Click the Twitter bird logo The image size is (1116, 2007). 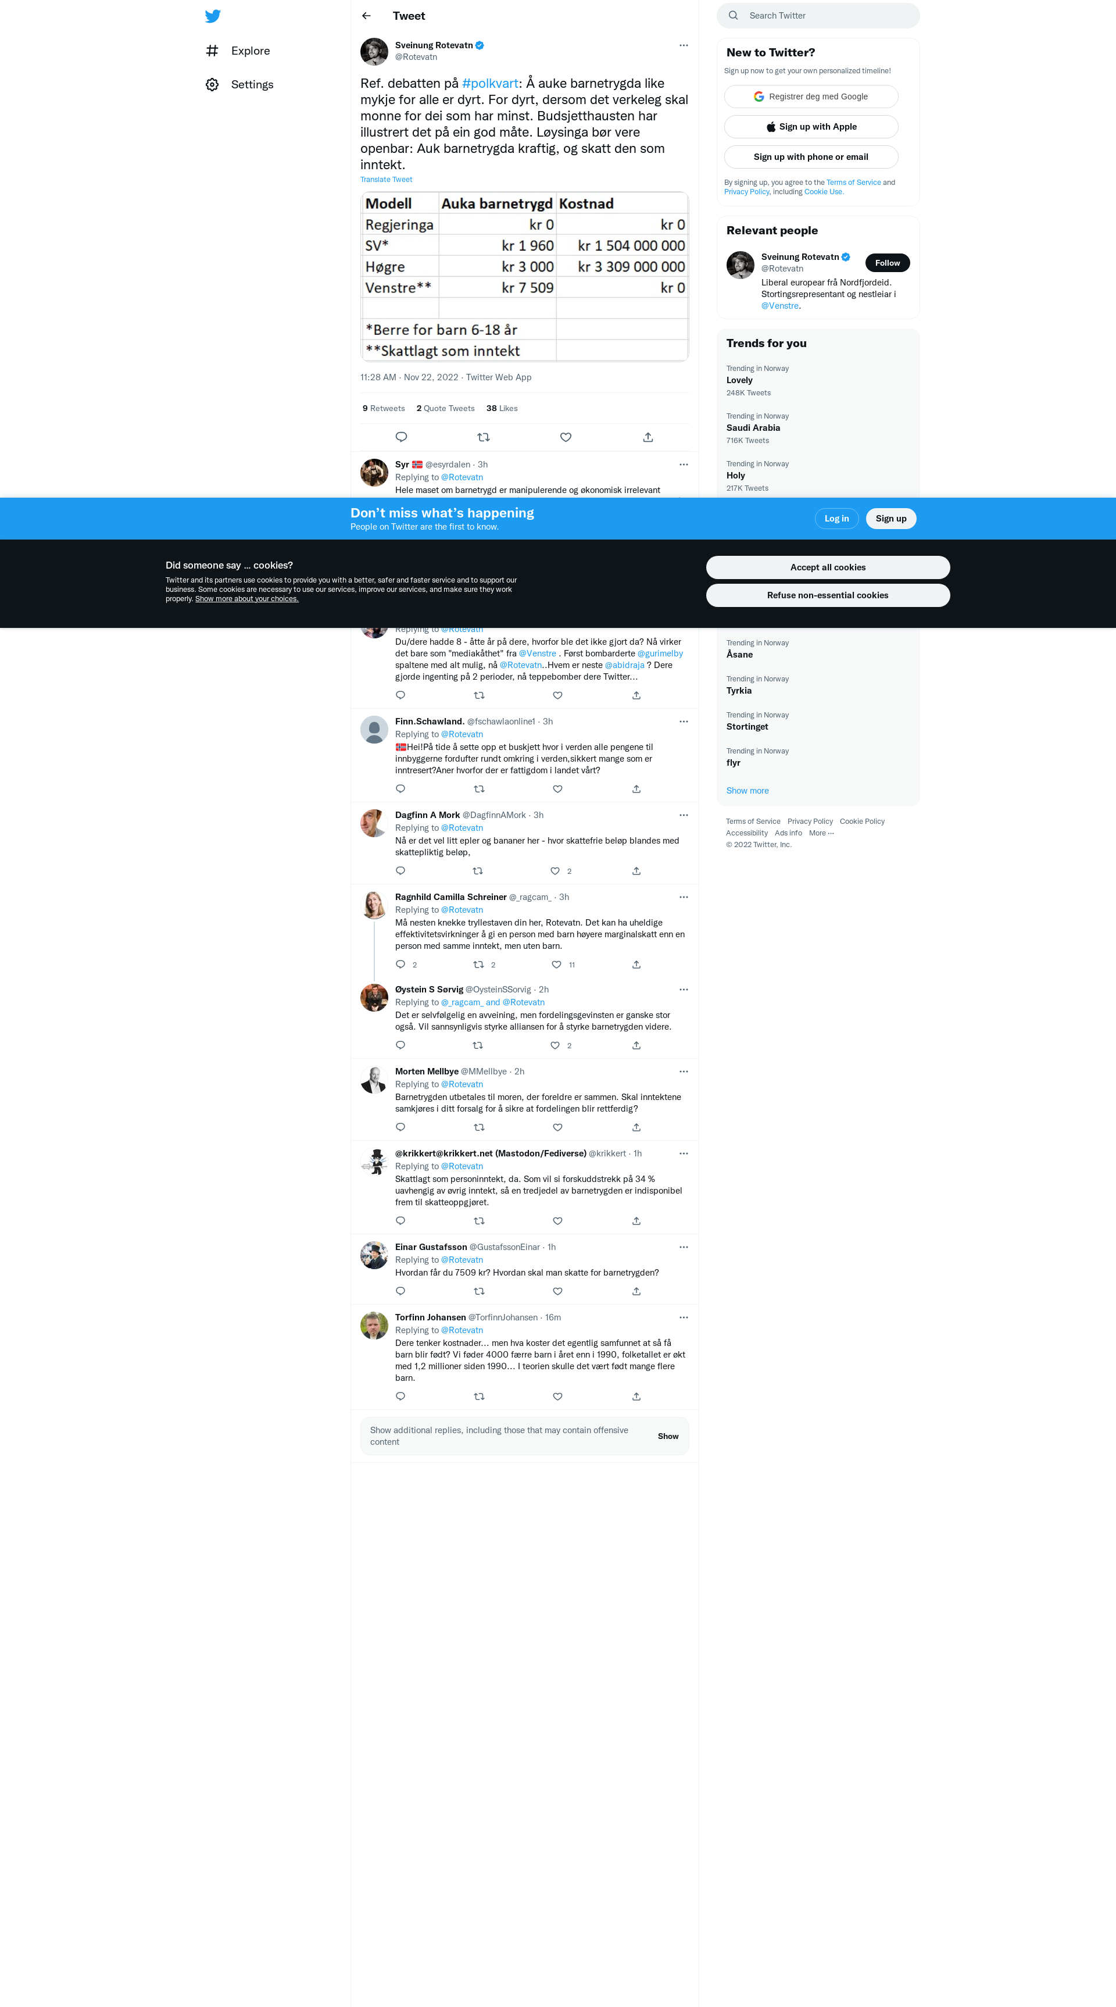(x=213, y=16)
